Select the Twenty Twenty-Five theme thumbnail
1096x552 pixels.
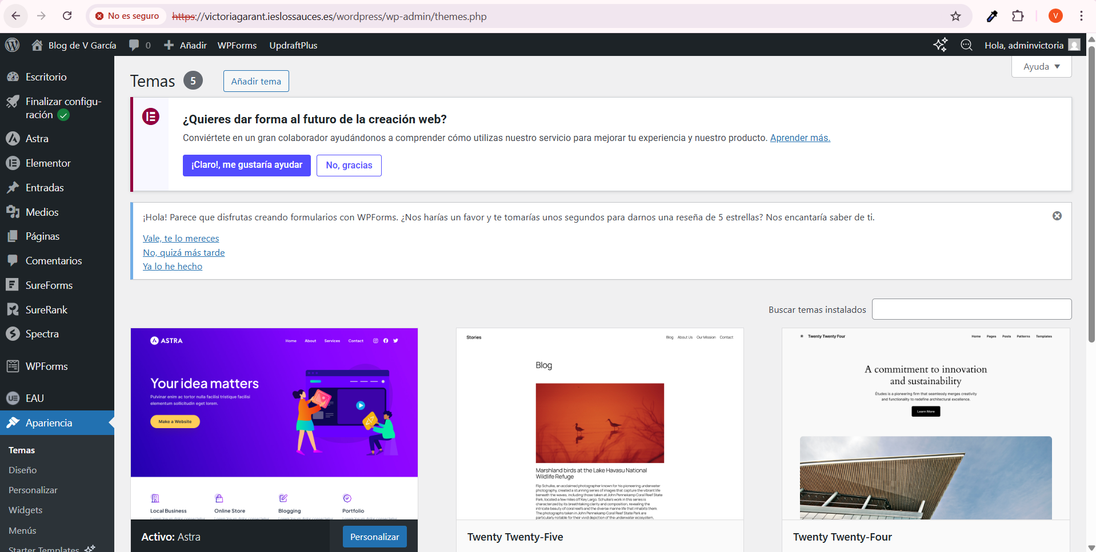point(599,424)
